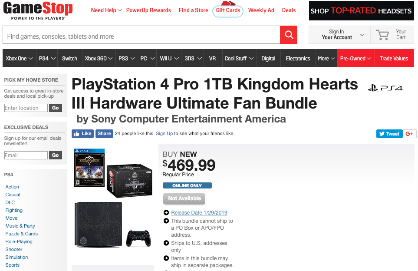Click the Facebook Share button
The width and height of the screenshot is (418, 271).
[x=104, y=134]
